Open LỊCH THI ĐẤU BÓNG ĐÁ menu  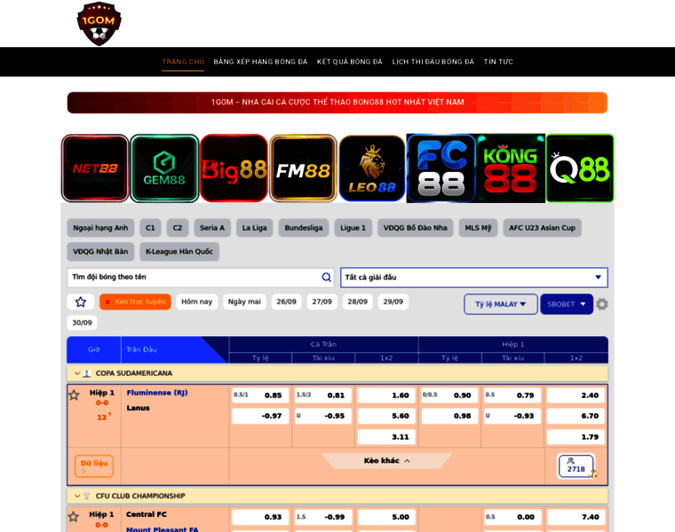click(x=433, y=61)
